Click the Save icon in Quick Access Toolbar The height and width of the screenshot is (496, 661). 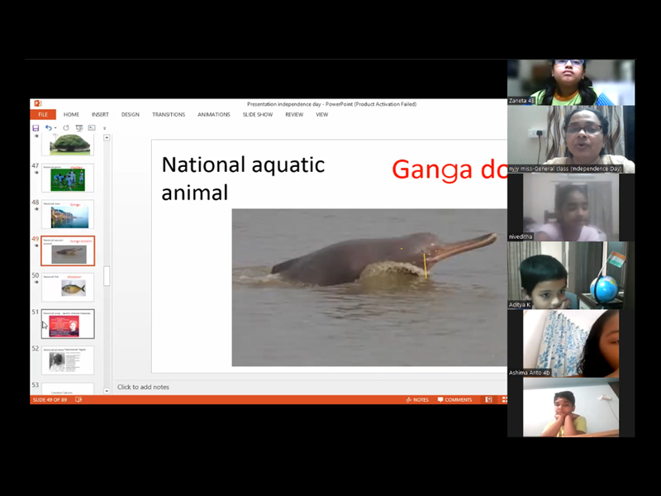coord(36,128)
